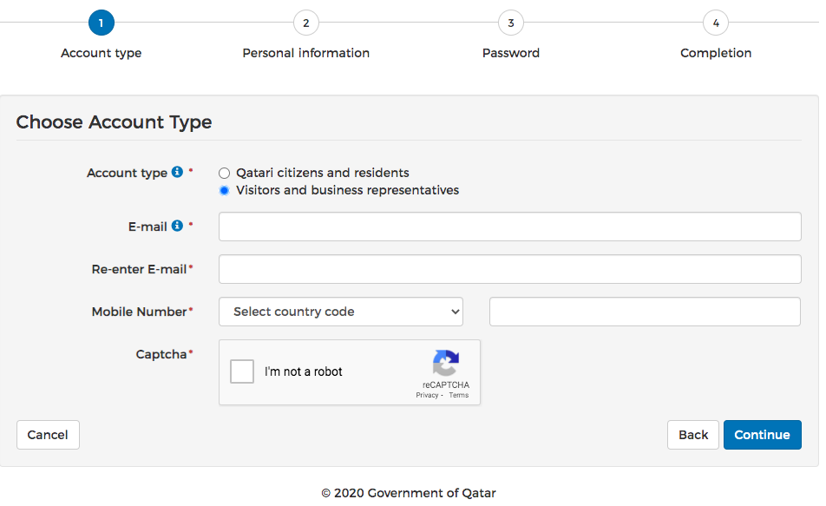Go to step 2 Personal information

306,23
